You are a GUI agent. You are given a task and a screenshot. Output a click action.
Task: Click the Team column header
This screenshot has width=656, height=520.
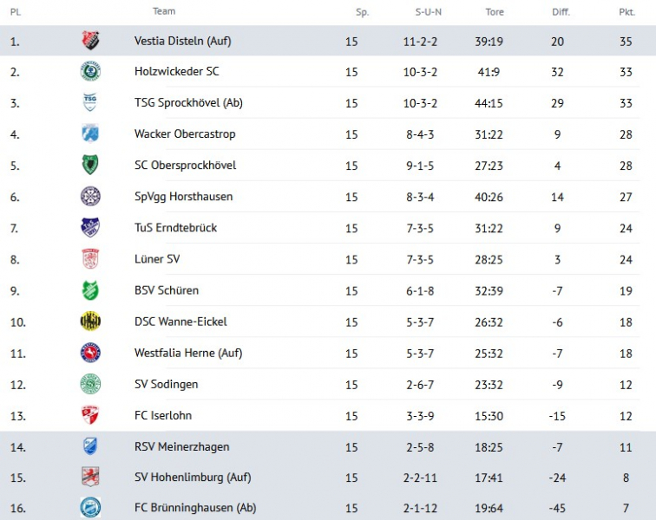coord(164,11)
